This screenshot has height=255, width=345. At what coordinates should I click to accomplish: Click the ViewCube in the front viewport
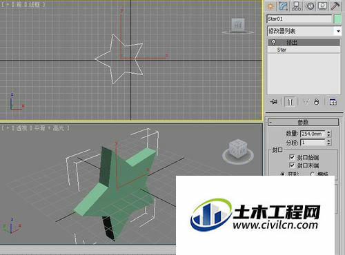pos(238,25)
